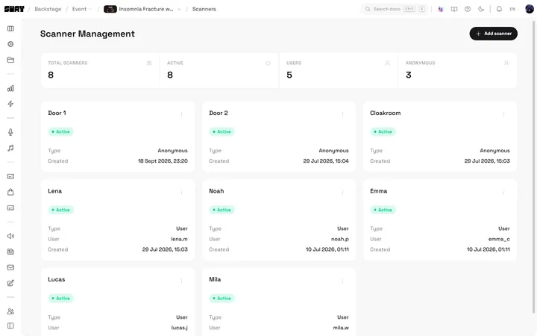Click the Emma card title

(x=378, y=191)
